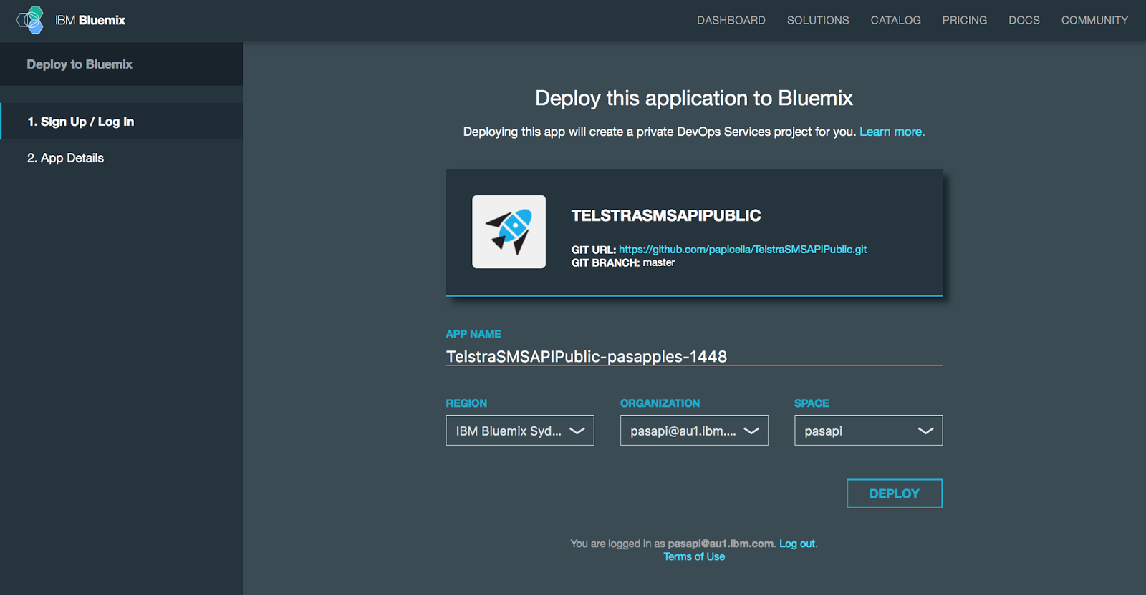Open the DASHBOARD menu item
This screenshot has height=595, width=1146.
pos(731,20)
